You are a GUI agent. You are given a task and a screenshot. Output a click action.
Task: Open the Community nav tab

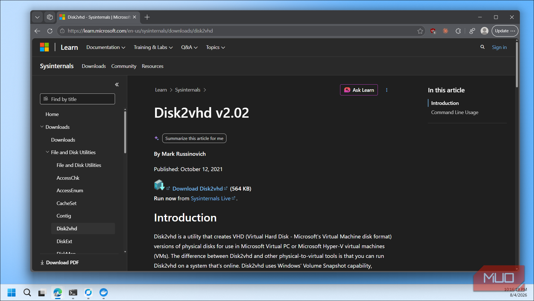[x=124, y=66]
